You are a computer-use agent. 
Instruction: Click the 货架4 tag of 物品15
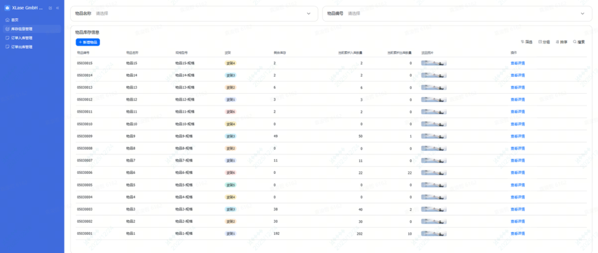[230, 63]
